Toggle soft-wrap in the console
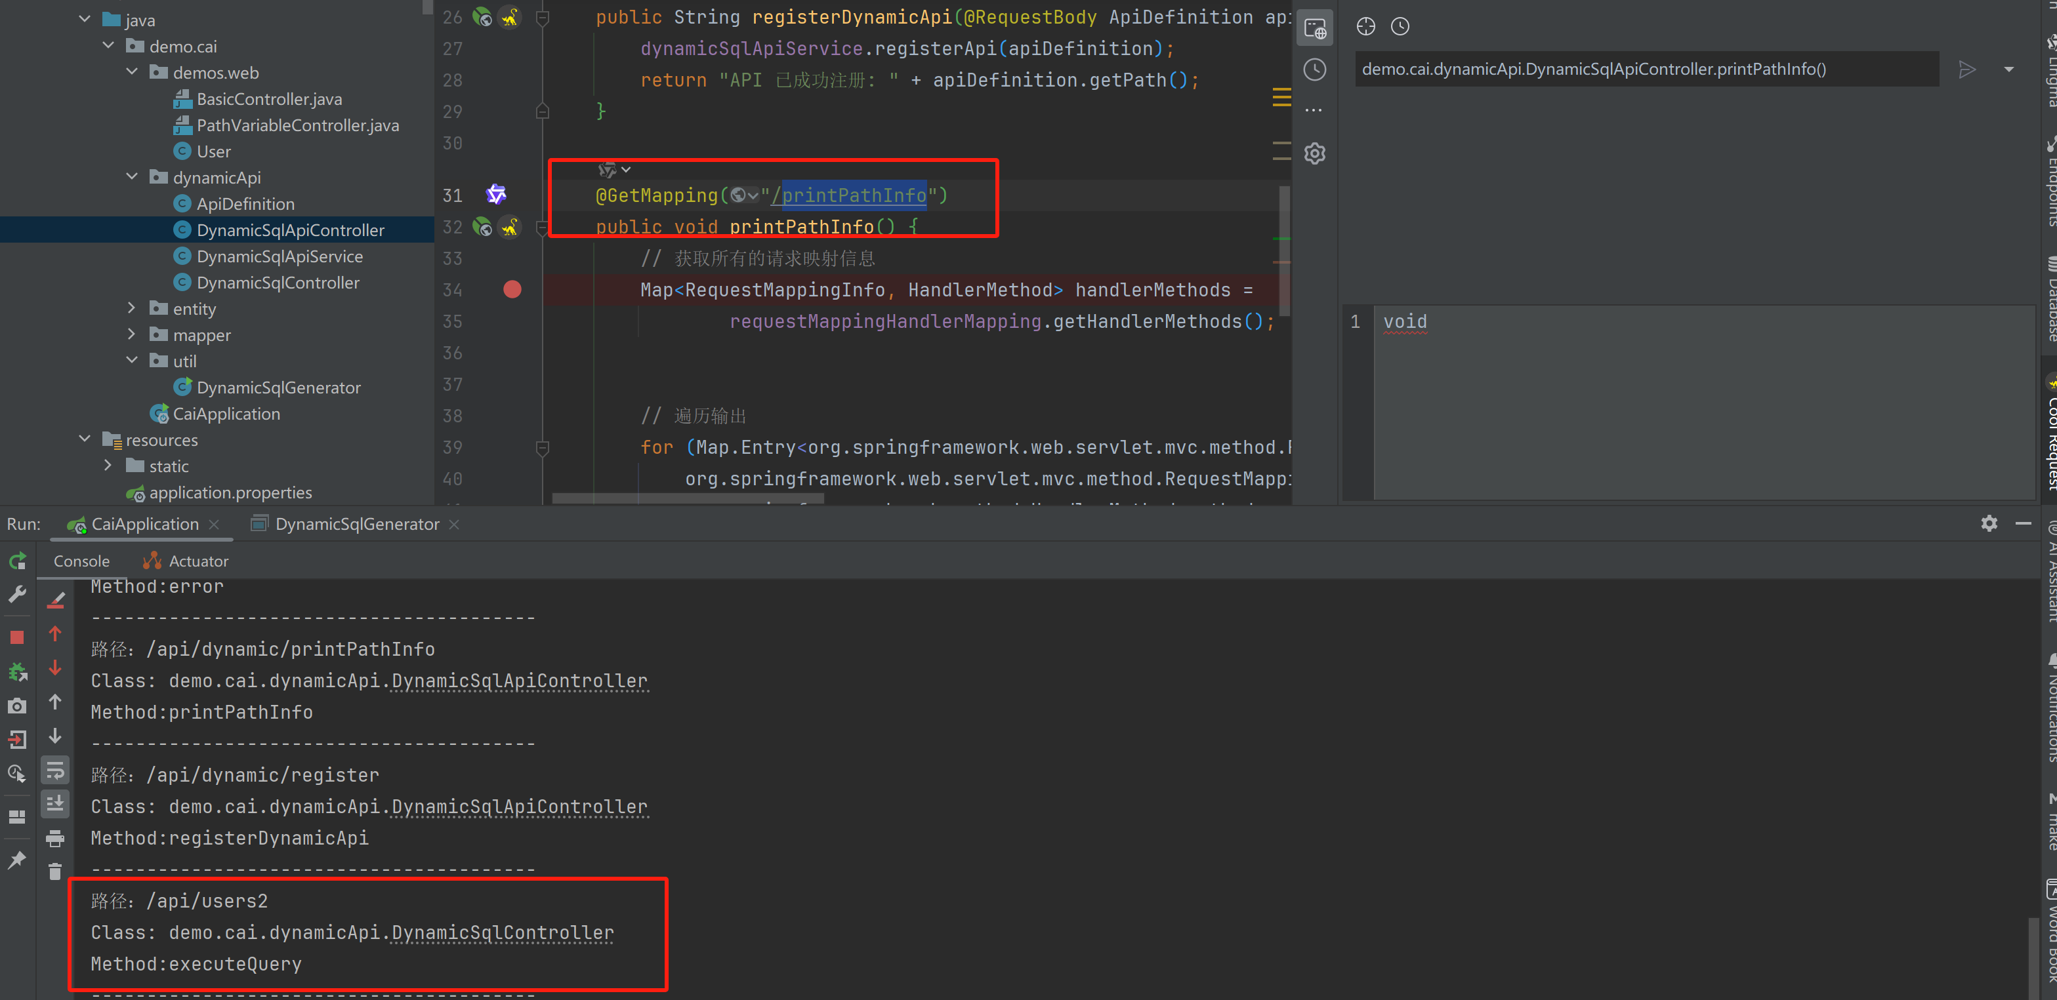The image size is (2057, 1000). click(55, 769)
